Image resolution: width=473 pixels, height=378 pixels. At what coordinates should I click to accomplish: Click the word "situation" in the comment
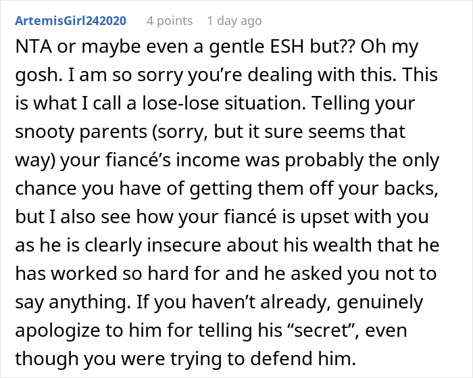coord(274,105)
